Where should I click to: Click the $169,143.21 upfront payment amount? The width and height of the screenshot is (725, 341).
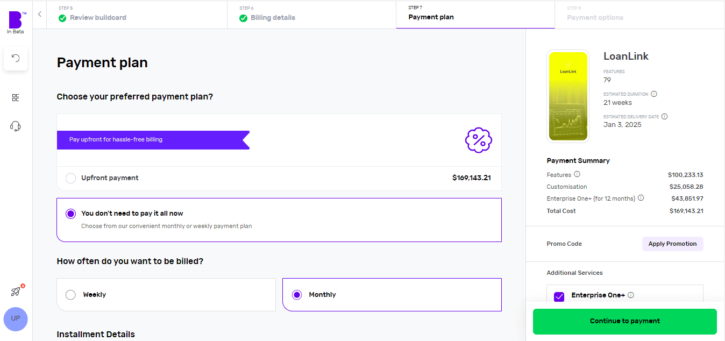click(x=472, y=178)
